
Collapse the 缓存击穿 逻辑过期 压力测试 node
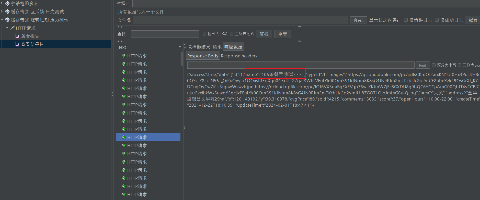point(2,20)
